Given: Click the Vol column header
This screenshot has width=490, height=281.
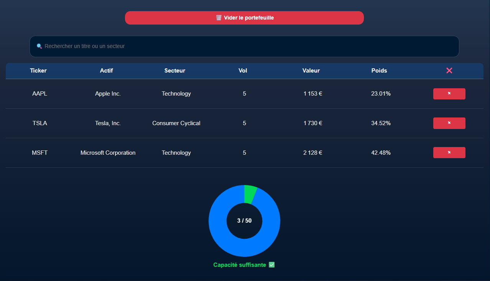Looking at the screenshot, I should click(243, 71).
